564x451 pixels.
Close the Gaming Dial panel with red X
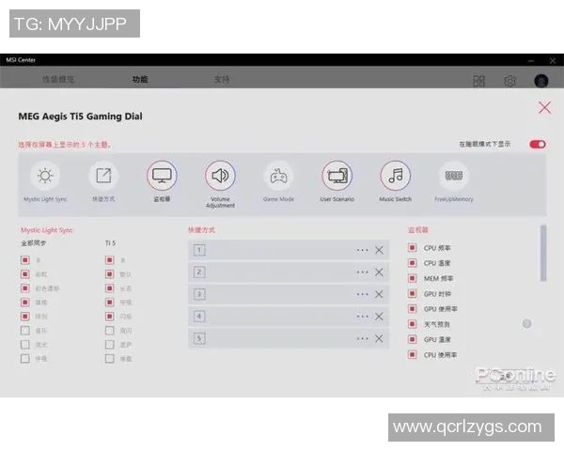544,107
